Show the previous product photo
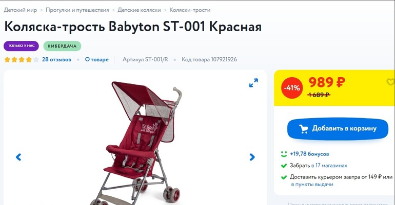Image resolution: width=395 pixels, height=205 pixels. pyautogui.click(x=18, y=157)
